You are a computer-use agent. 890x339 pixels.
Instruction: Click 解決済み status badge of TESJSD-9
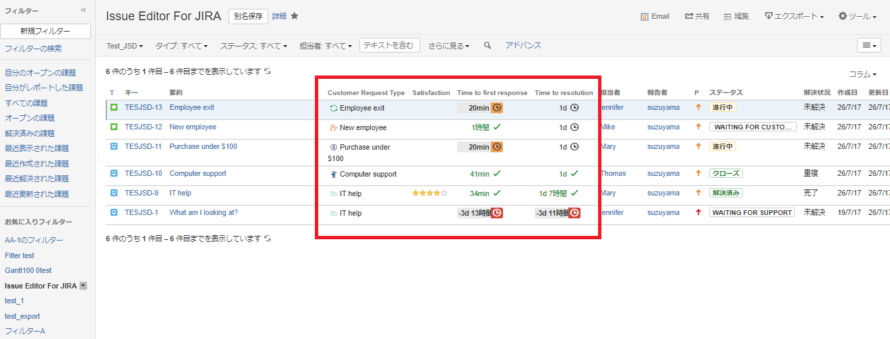726,193
